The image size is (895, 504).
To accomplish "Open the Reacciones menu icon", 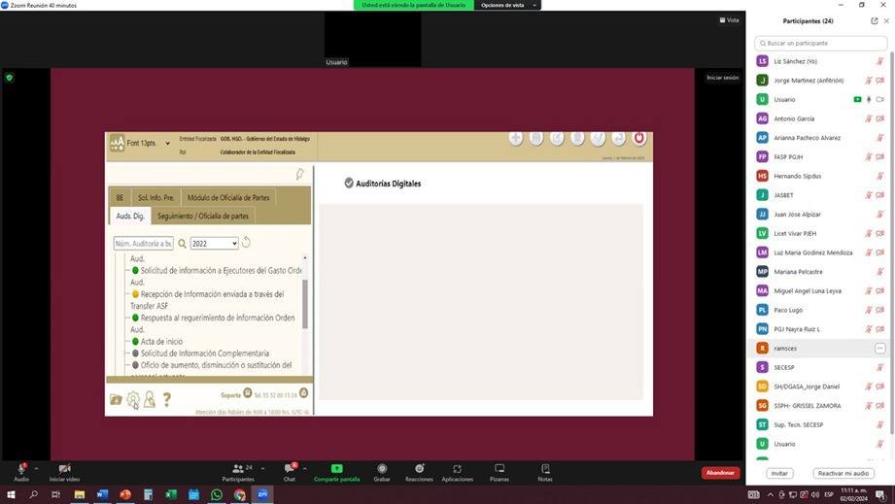I will click(419, 469).
